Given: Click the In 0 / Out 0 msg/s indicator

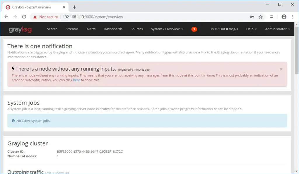Looking at the screenshot, I should (x=225, y=29).
